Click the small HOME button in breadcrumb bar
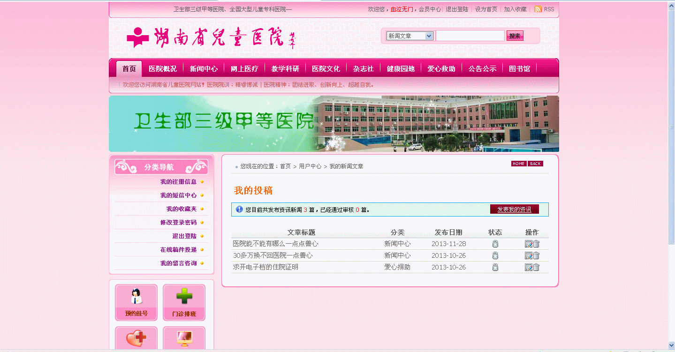 (518, 164)
